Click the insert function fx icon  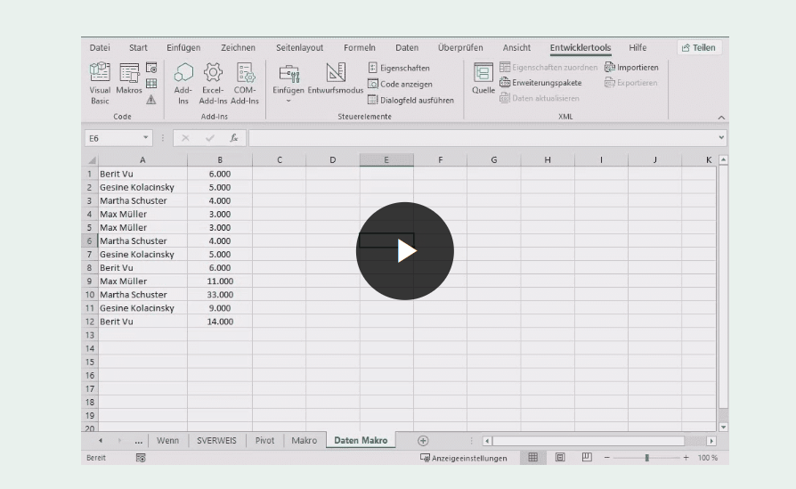click(233, 137)
